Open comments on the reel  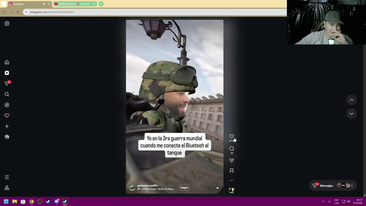click(232, 148)
